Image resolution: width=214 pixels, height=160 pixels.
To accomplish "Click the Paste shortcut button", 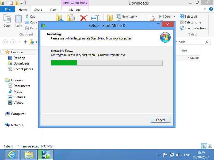I will (31, 28).
